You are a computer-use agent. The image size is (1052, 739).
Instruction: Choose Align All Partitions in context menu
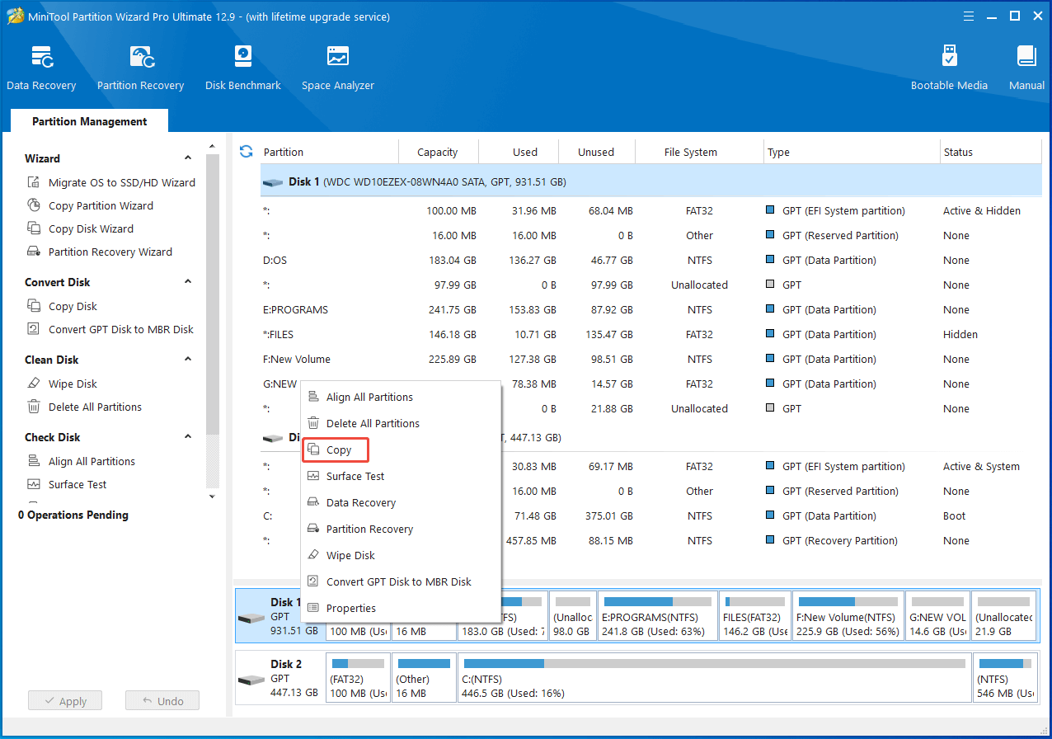click(x=402, y=397)
